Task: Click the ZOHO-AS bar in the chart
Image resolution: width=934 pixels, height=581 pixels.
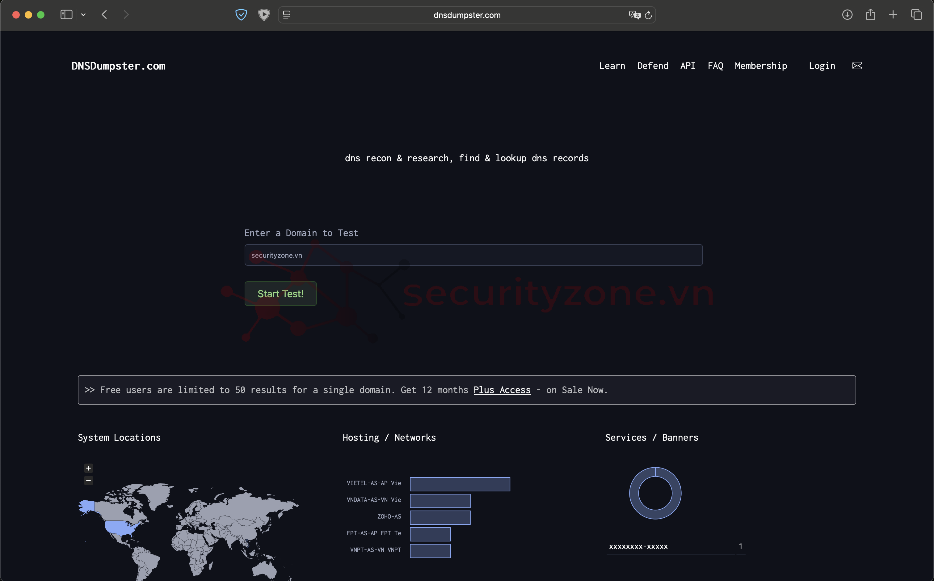Action: [440, 518]
